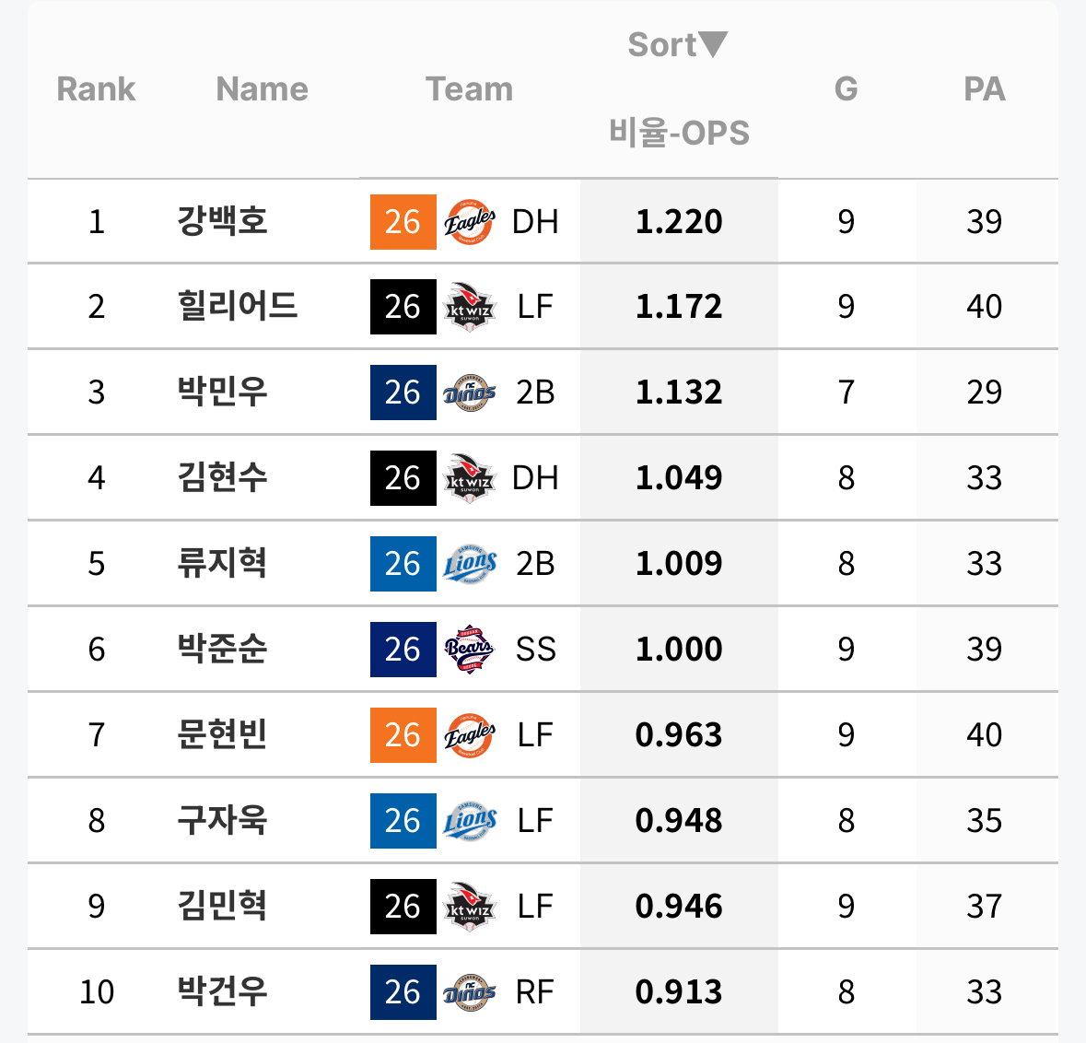Viewport: 1086px width, 1043px height.
Task: Click the Lions logo in 류지혁's row
Action: click(x=470, y=564)
